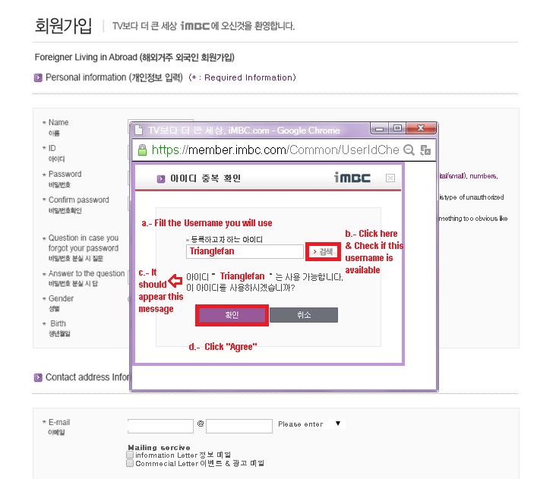The height and width of the screenshot is (479, 556).
Task: Click the iMBC logo in popup header
Action: coord(352,178)
